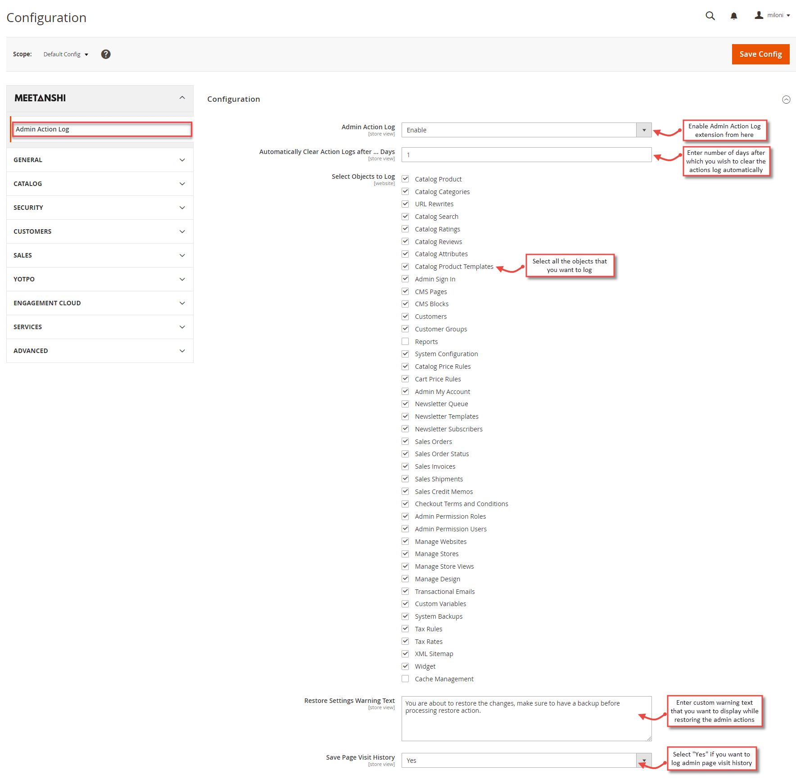This screenshot has width=796, height=779.
Task: Uncheck the Sales Orders checkbox
Action: point(405,441)
